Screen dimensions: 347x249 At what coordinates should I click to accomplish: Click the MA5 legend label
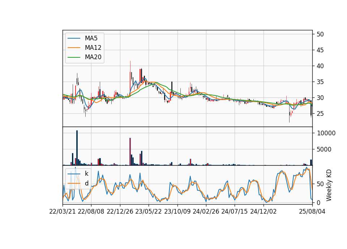click(x=91, y=38)
